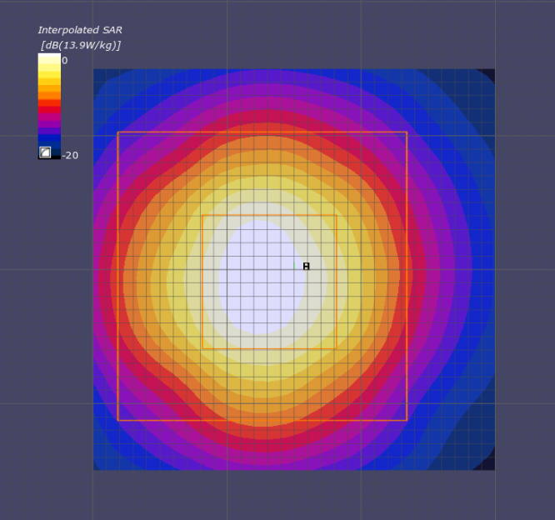Select the inner orange square's bottom edge
Screen dimensions: 555x520
[269, 348]
